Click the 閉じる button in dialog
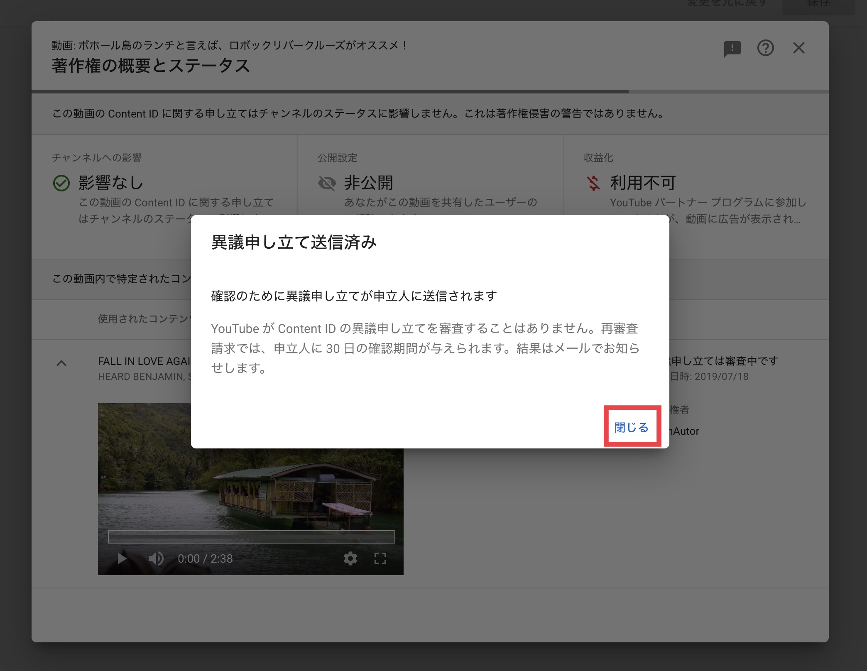The height and width of the screenshot is (671, 867). point(631,427)
